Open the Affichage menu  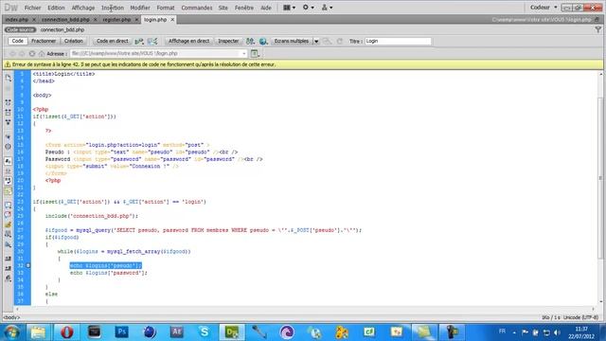83,8
